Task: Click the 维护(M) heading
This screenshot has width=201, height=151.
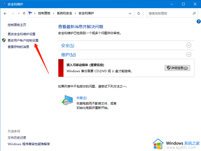Action: 68,55
